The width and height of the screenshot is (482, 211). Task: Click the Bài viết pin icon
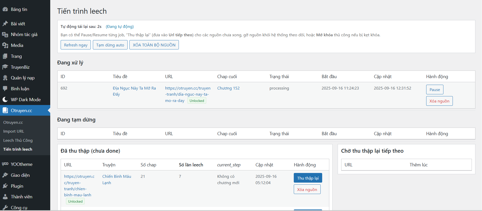point(5,24)
